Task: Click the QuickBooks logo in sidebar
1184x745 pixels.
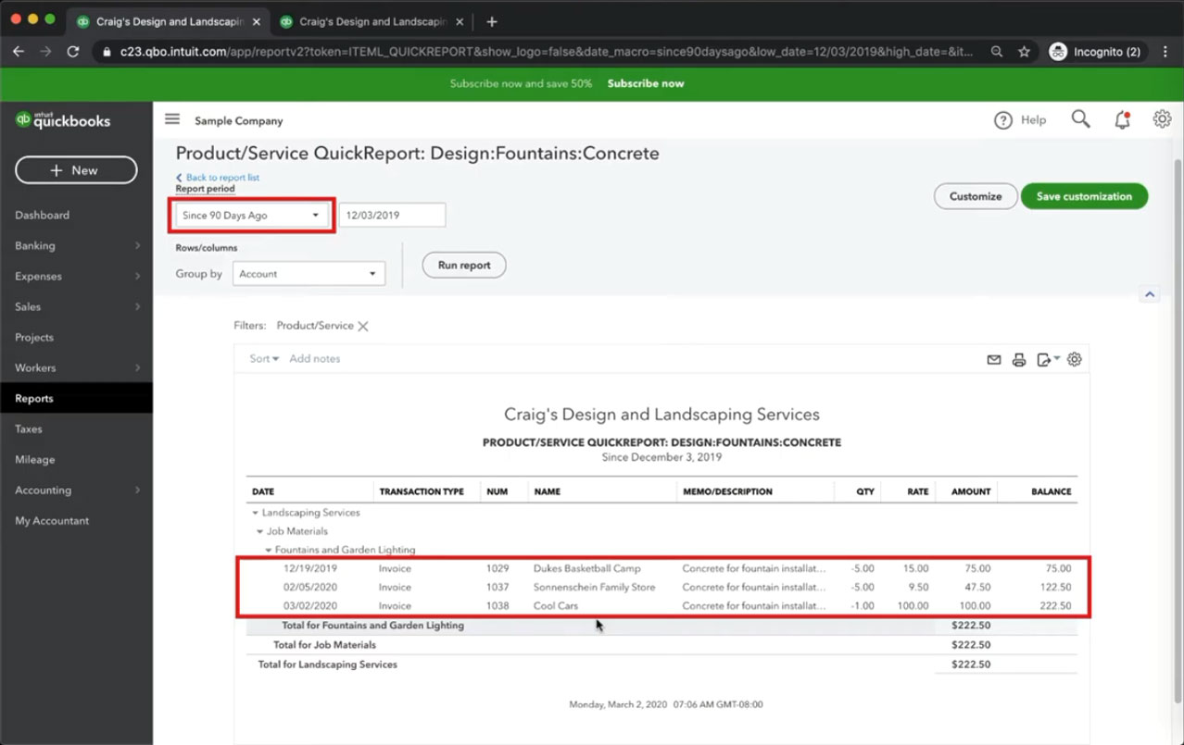Action: click(x=63, y=120)
